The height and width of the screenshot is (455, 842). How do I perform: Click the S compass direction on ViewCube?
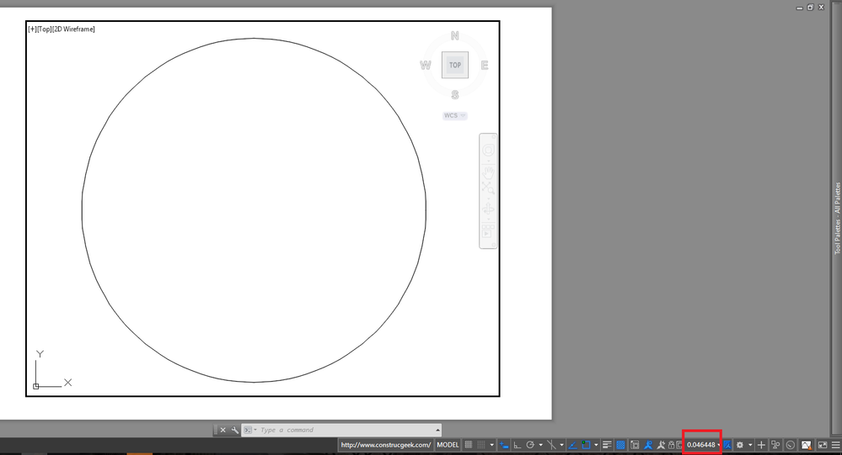[x=455, y=95]
